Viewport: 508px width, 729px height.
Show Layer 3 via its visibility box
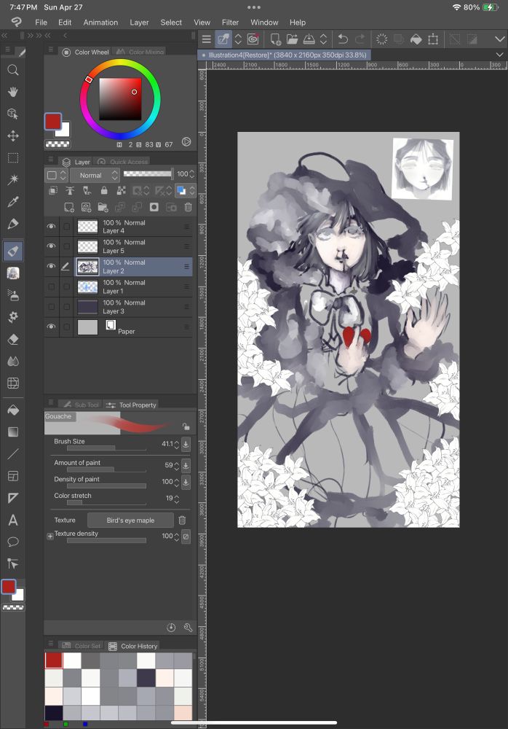(51, 307)
